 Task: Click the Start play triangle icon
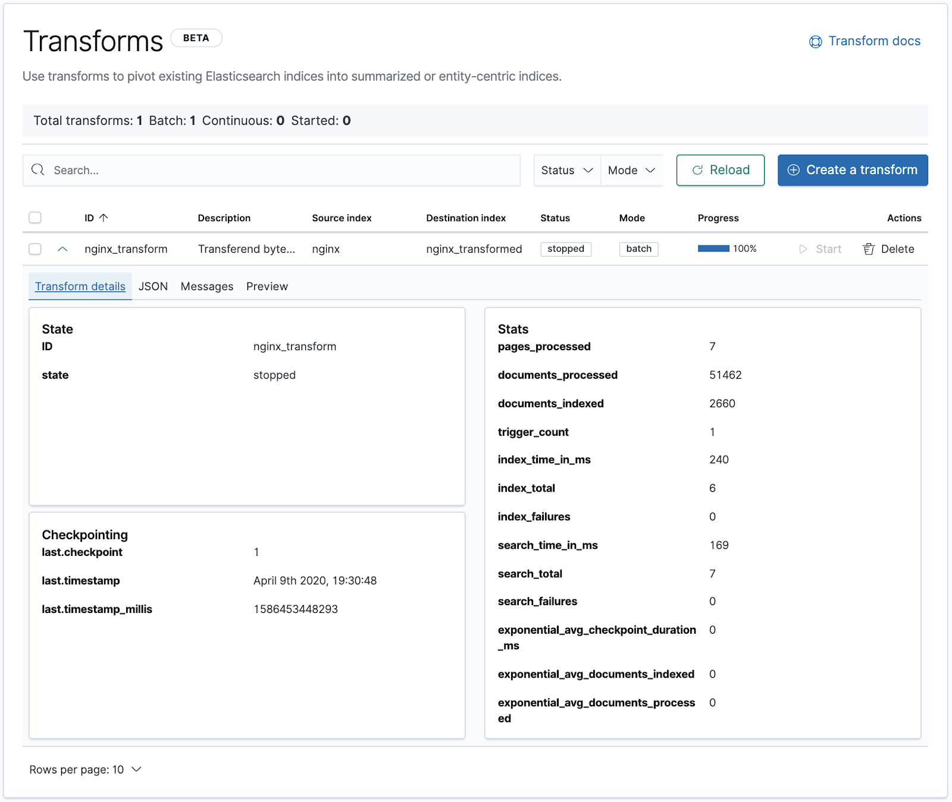803,249
